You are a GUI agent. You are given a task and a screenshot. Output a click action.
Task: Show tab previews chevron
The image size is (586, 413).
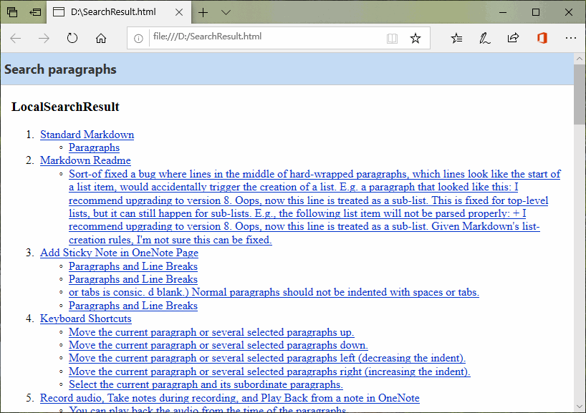226,13
